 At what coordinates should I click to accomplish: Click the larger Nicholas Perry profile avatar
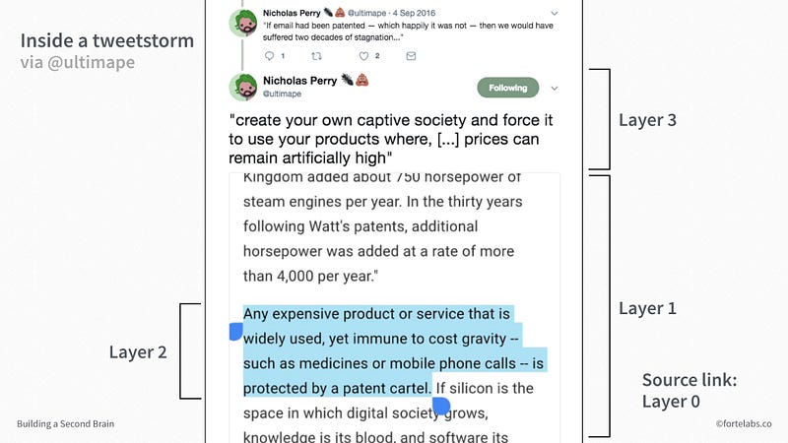244,87
